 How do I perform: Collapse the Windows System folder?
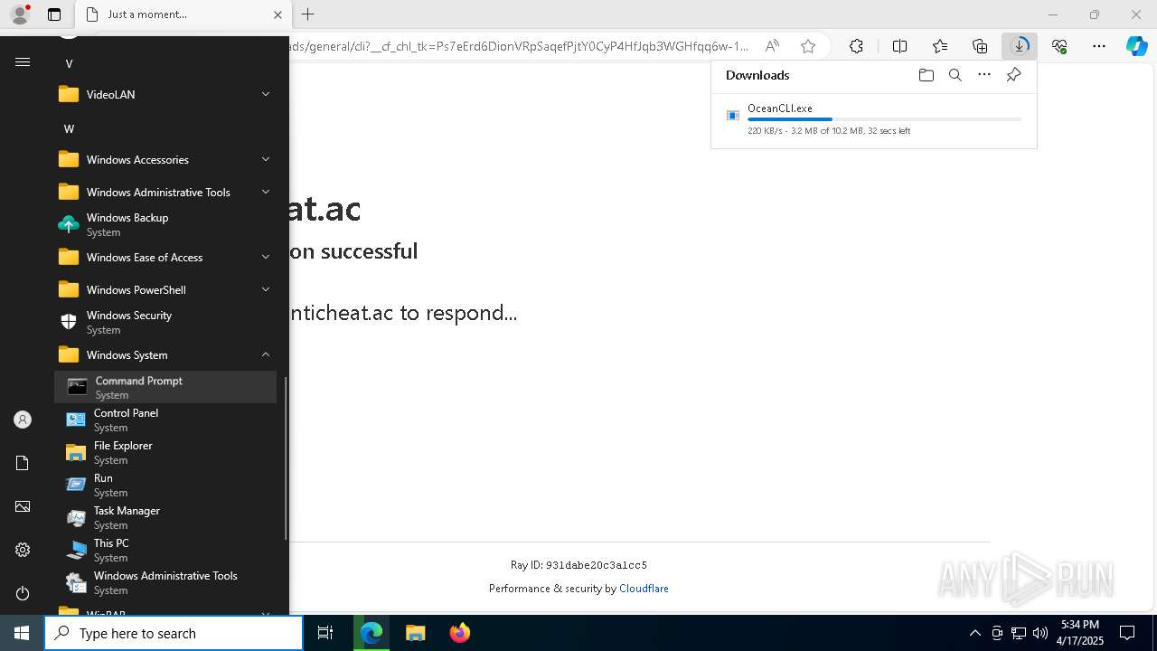pyautogui.click(x=165, y=354)
